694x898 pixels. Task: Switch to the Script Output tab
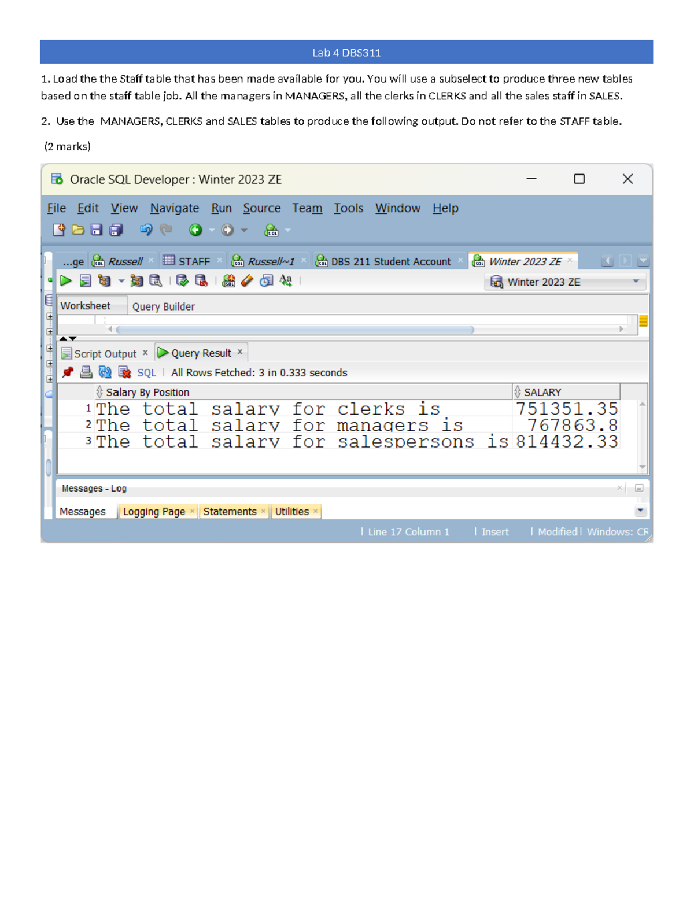(x=106, y=353)
